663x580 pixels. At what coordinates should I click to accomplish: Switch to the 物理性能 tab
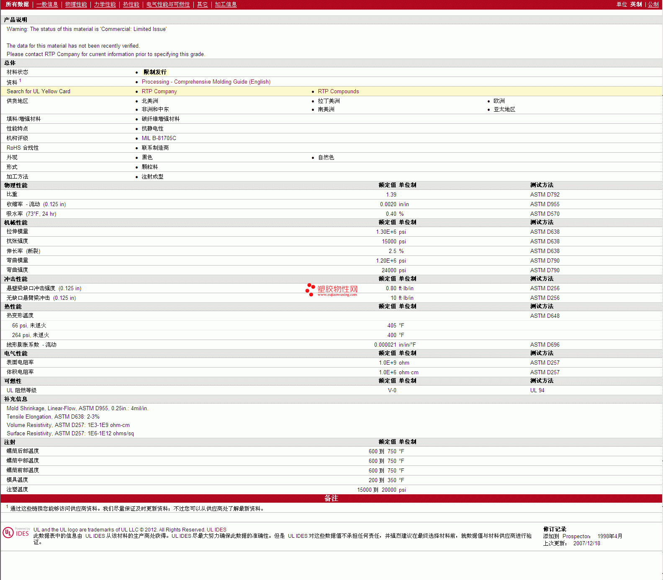point(76,5)
